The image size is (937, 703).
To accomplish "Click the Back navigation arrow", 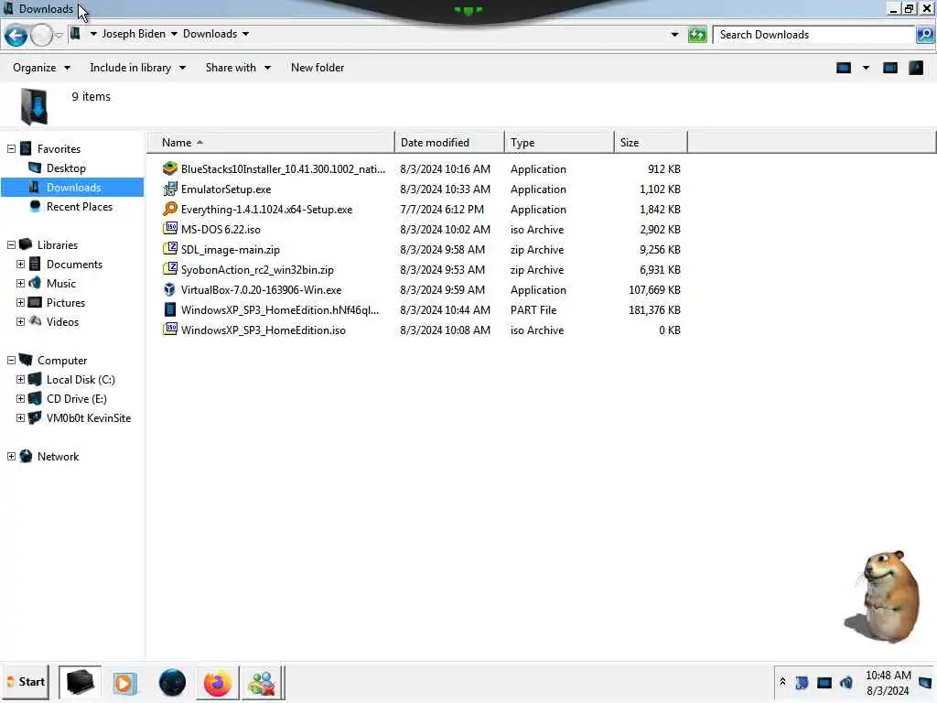I will (16, 36).
